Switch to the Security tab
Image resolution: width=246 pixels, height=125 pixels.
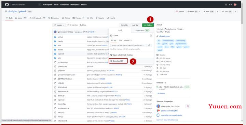tap(100, 18)
